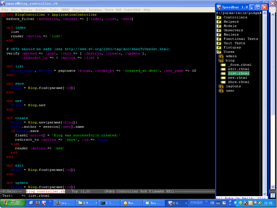Click the Emacs icon in main title bar
Image resolution: width=277 pixels, height=208 pixels.
[x=3, y=3]
